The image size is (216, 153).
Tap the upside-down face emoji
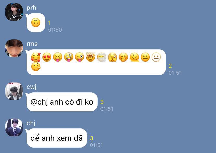pyautogui.click(x=36, y=22)
